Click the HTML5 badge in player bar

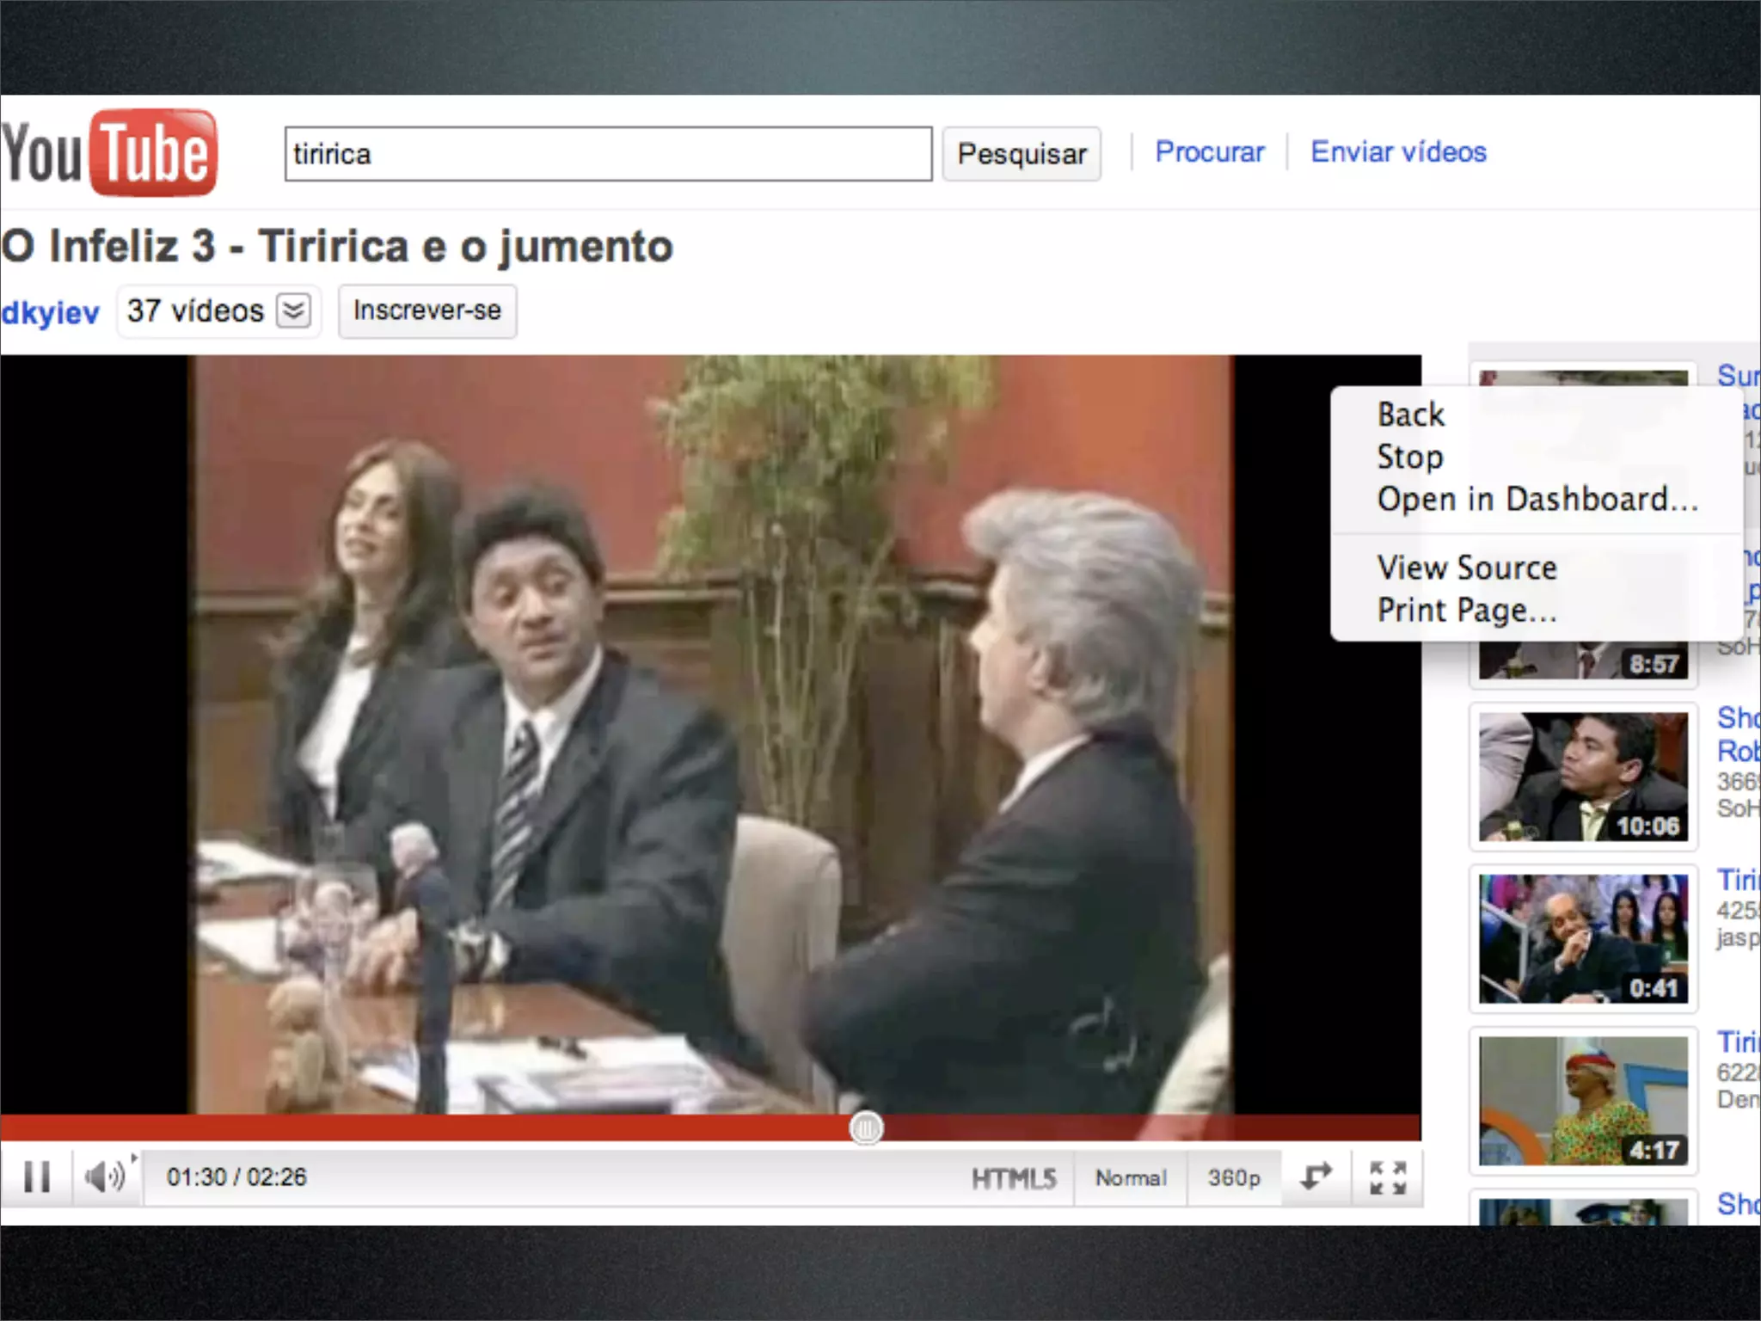point(1013,1178)
